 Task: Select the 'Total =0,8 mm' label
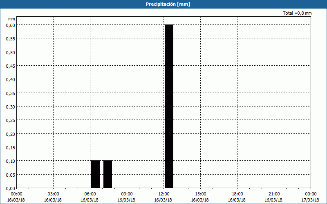[x=297, y=13]
